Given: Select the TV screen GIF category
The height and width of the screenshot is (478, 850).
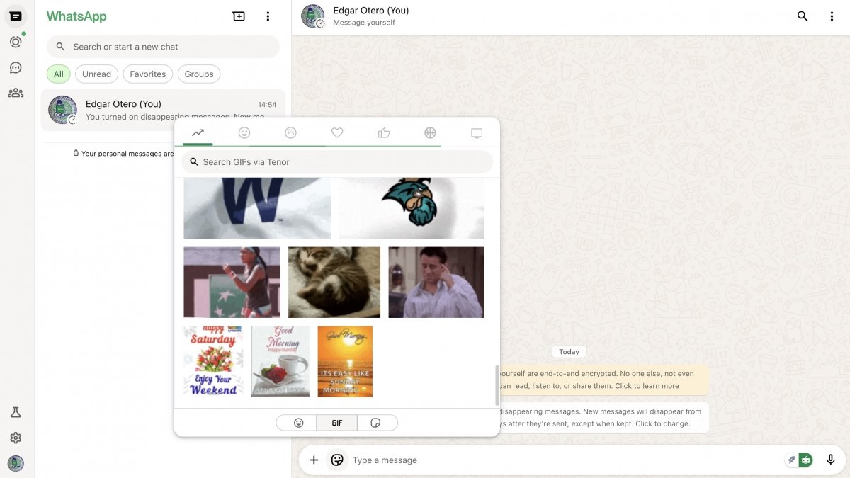Looking at the screenshot, I should coord(477,132).
